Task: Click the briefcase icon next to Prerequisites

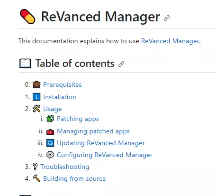Action: (x=36, y=84)
